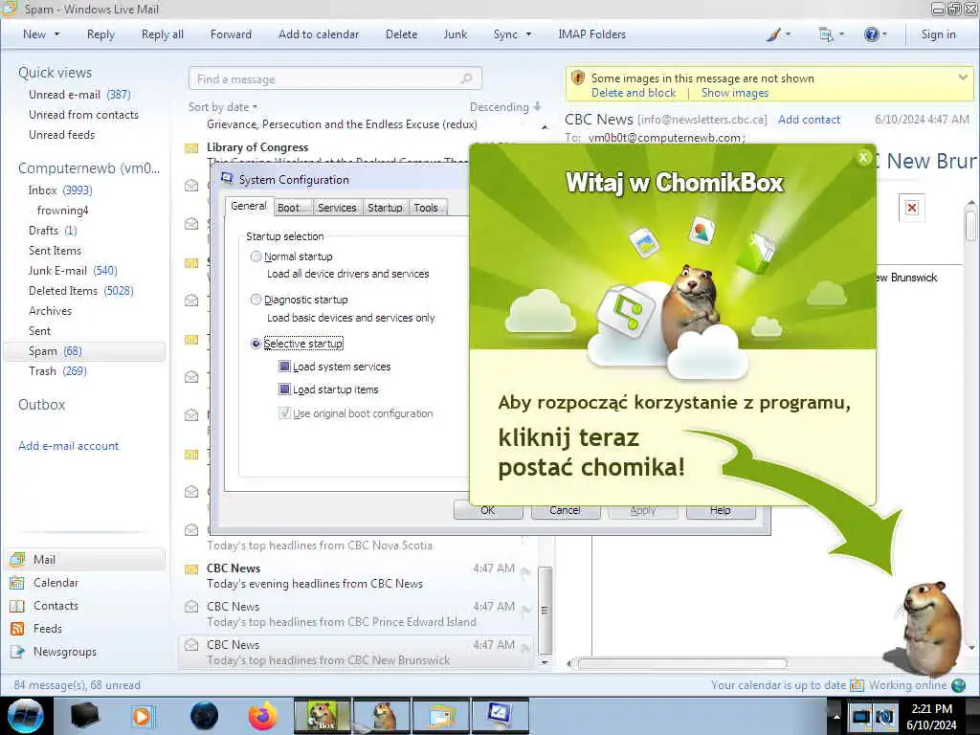Switch to System Configuration taskbar button

(x=500, y=716)
